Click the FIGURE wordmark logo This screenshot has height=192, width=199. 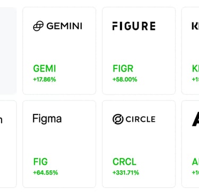point(134,26)
